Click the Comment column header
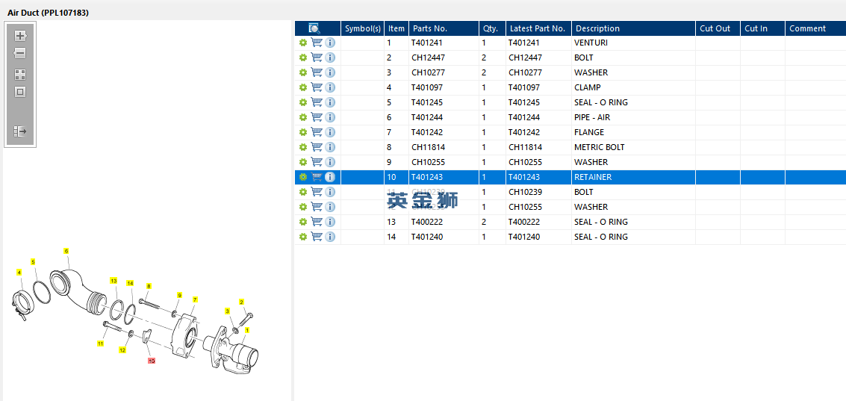The image size is (846, 401). [815, 28]
